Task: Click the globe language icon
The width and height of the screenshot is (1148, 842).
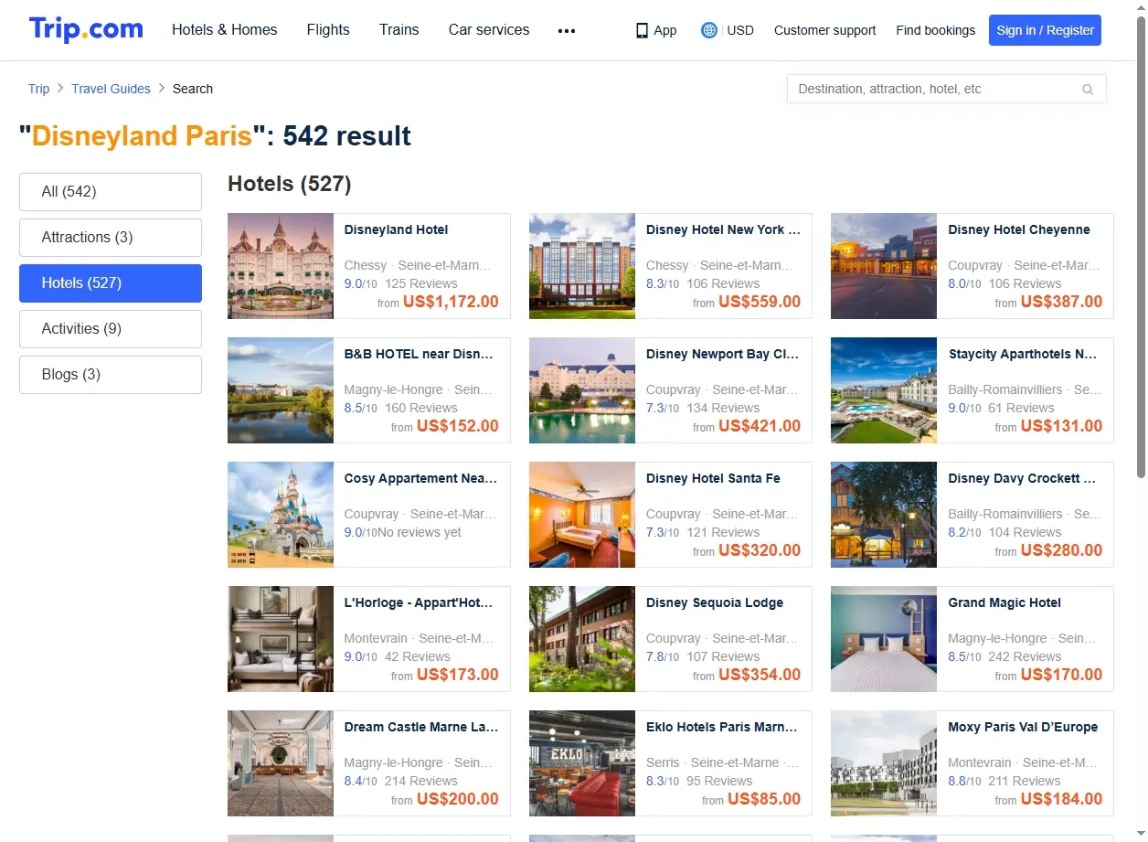Action: (708, 30)
